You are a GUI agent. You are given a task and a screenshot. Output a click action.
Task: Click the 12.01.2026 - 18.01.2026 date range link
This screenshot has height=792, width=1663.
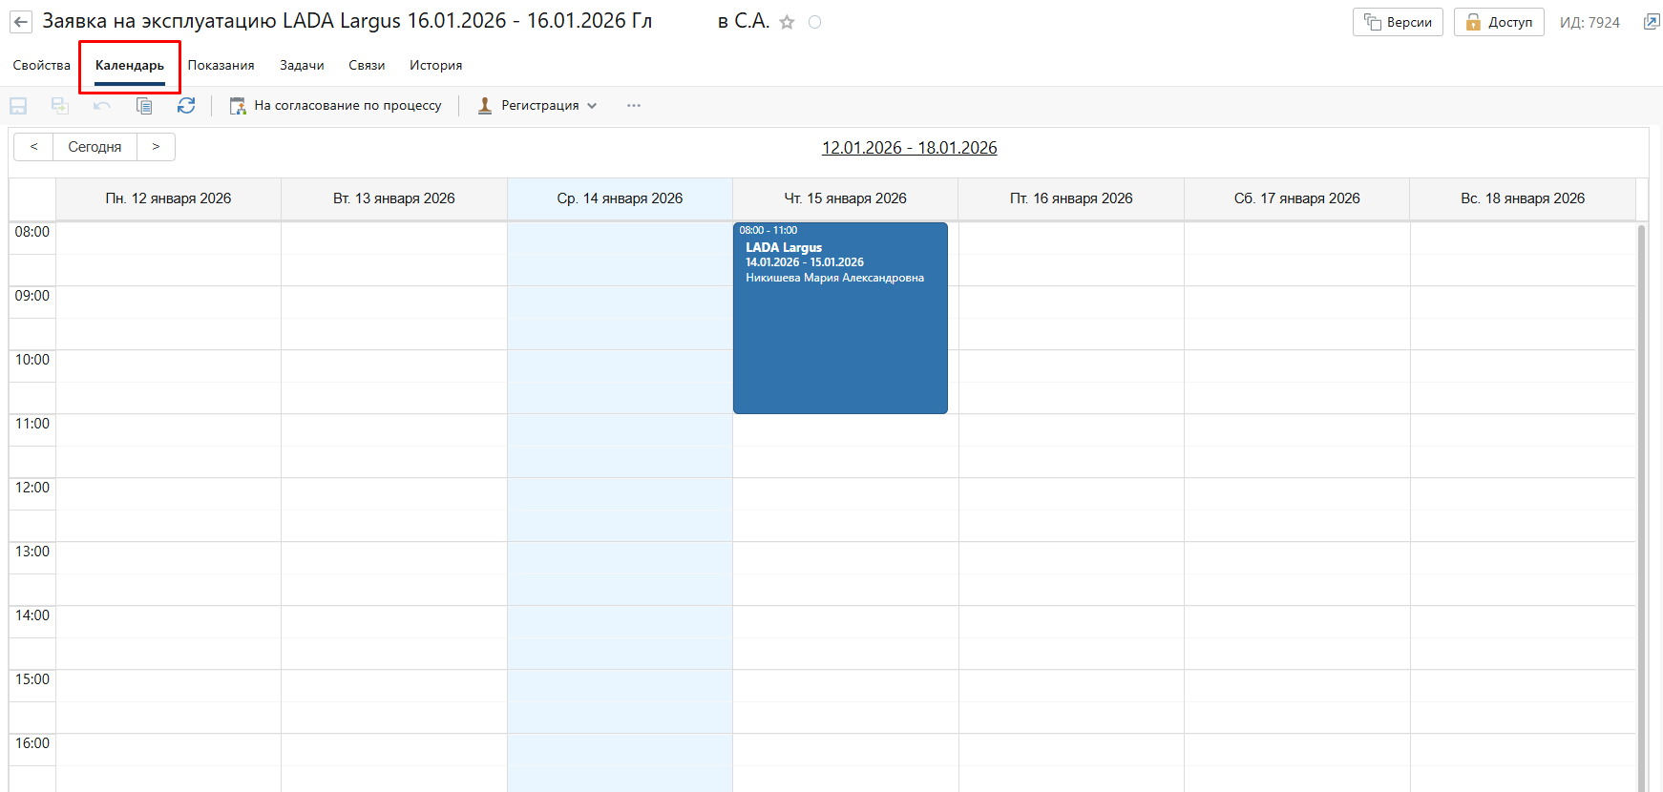pyautogui.click(x=909, y=148)
